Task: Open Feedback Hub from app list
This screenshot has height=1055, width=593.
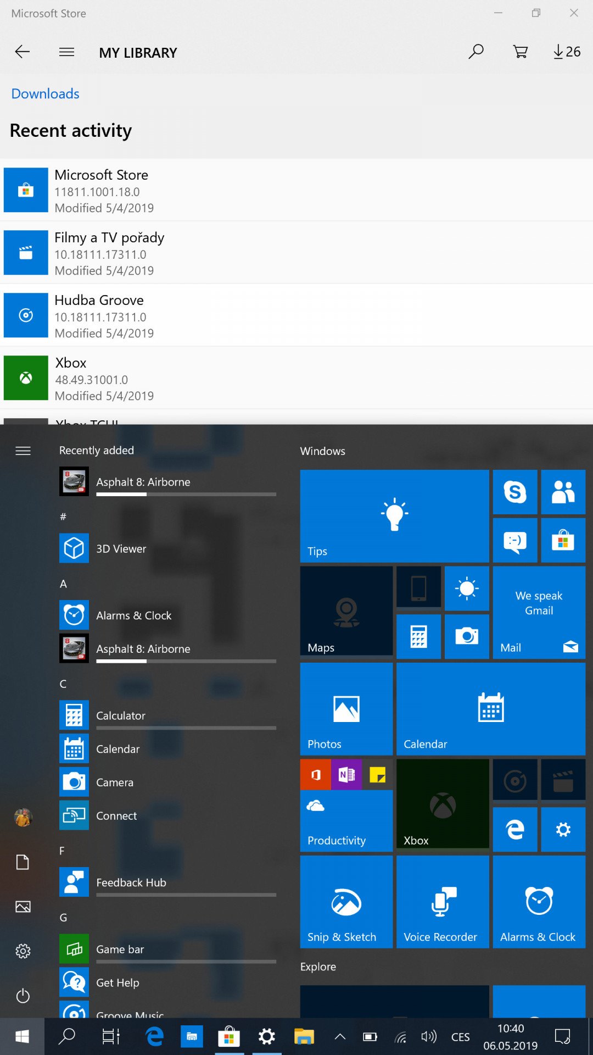Action: pyautogui.click(x=167, y=882)
